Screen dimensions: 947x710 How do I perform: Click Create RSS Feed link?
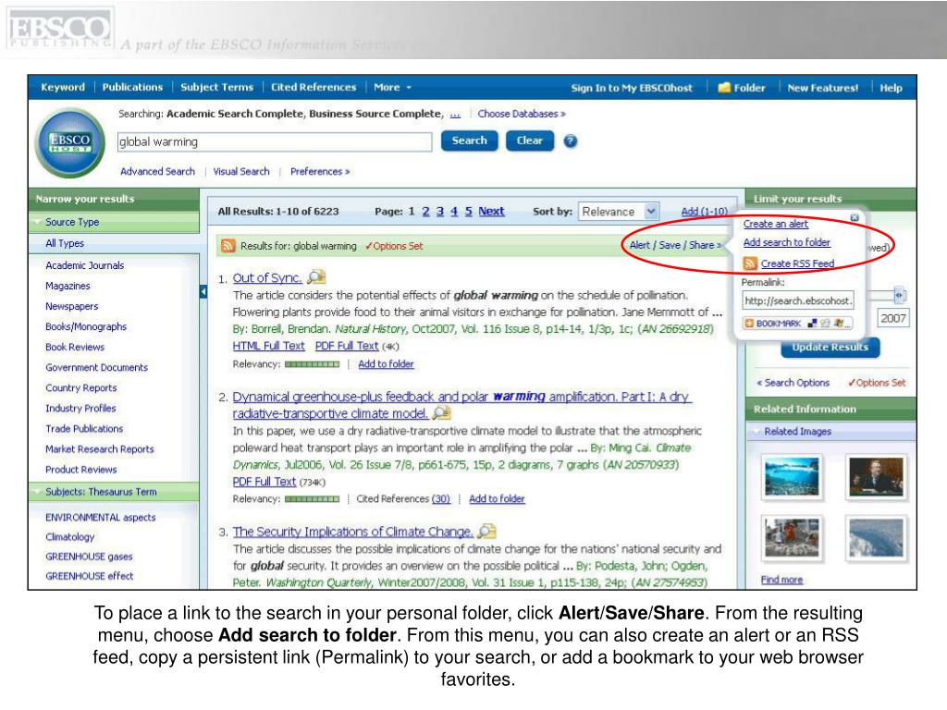point(797,263)
